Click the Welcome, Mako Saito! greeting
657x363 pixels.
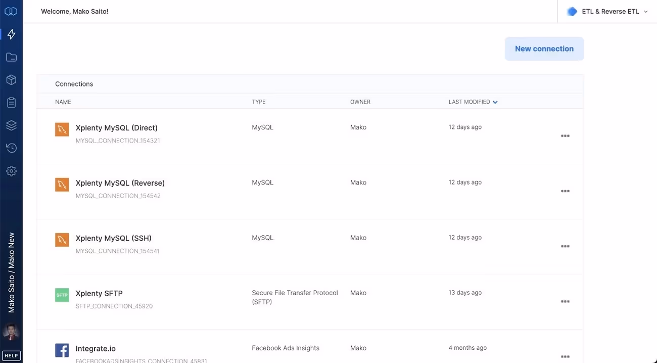click(74, 11)
